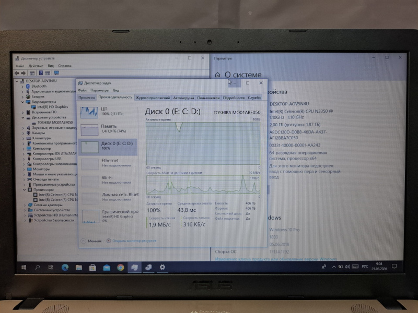
Task: Expand the Bluetooth node in device tree
Action: pyautogui.click(x=22, y=86)
